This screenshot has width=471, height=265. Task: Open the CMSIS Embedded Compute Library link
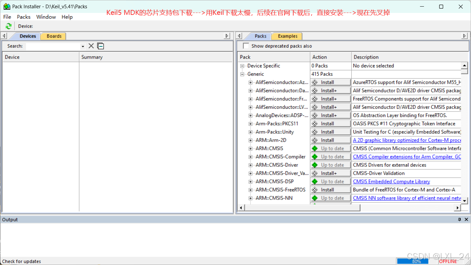pyautogui.click(x=392, y=182)
